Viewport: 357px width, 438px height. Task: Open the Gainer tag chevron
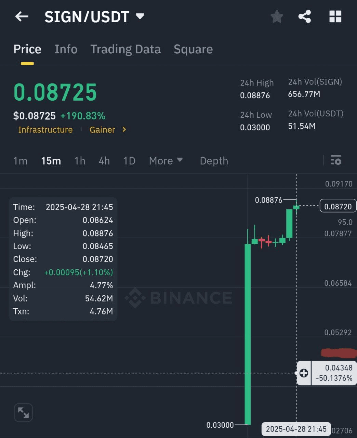pyautogui.click(x=124, y=129)
